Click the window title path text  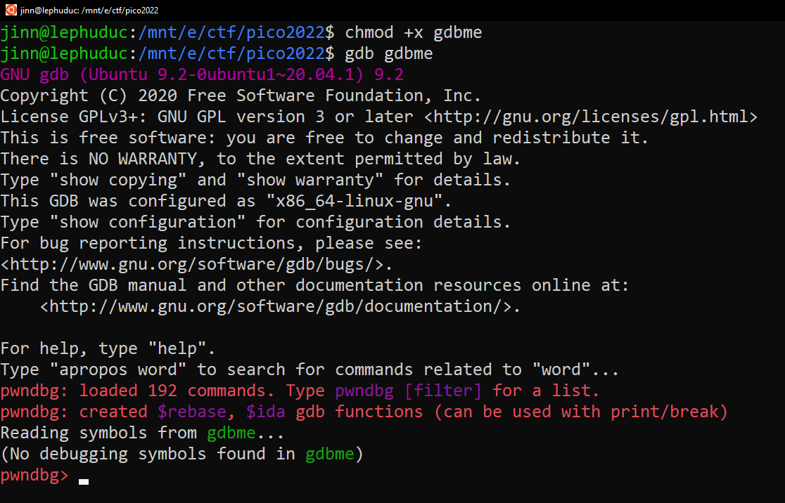point(89,11)
